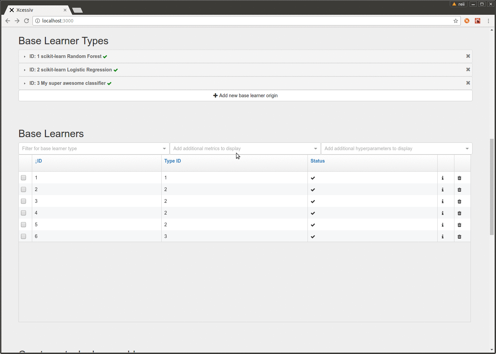The image size is (496, 354).
Task: Remove the My super awesome classifier origin
Action: click(468, 83)
